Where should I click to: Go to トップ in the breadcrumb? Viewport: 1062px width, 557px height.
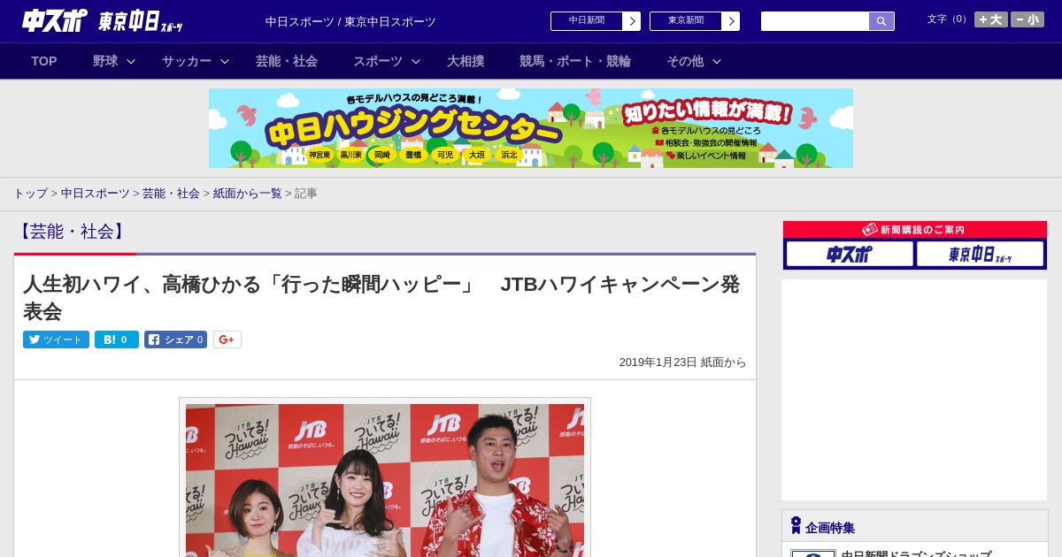[x=30, y=193]
